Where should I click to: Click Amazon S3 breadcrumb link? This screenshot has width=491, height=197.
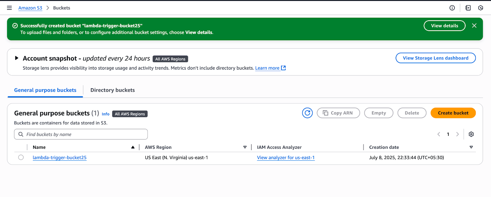click(x=30, y=8)
